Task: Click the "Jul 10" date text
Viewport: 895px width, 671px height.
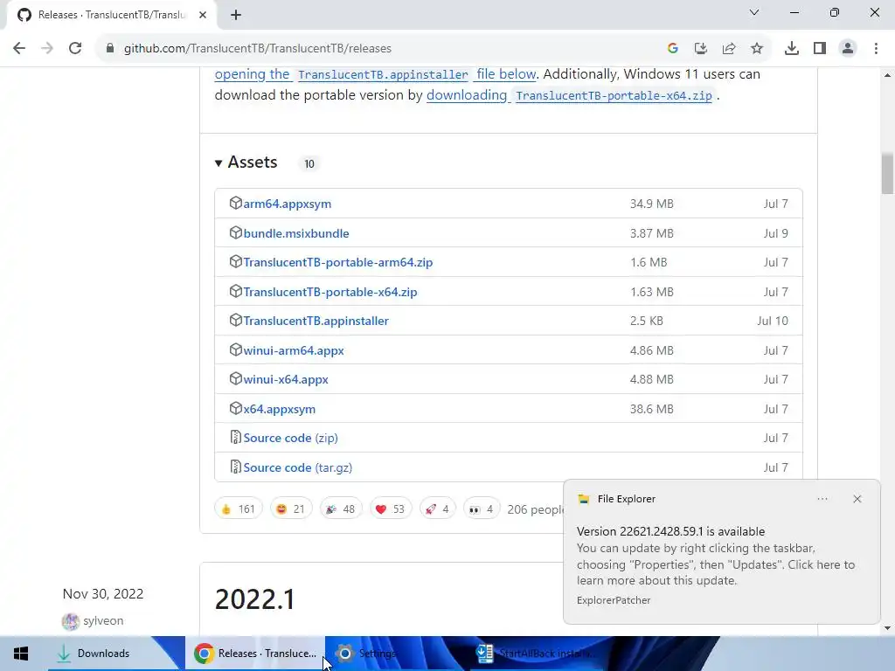Action: click(x=773, y=321)
